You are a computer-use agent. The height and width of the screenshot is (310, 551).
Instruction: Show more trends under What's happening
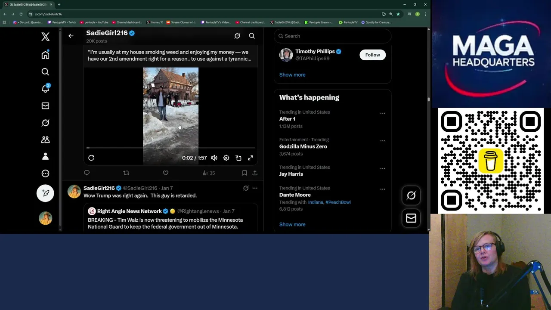tap(292, 224)
